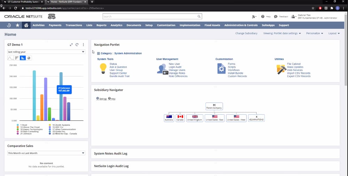The image size is (348, 176).
Task: Open the Customization menu in the navigation bar
Action: 166,25
